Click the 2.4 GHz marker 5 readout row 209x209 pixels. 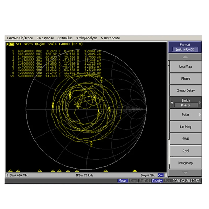pos(56,63)
